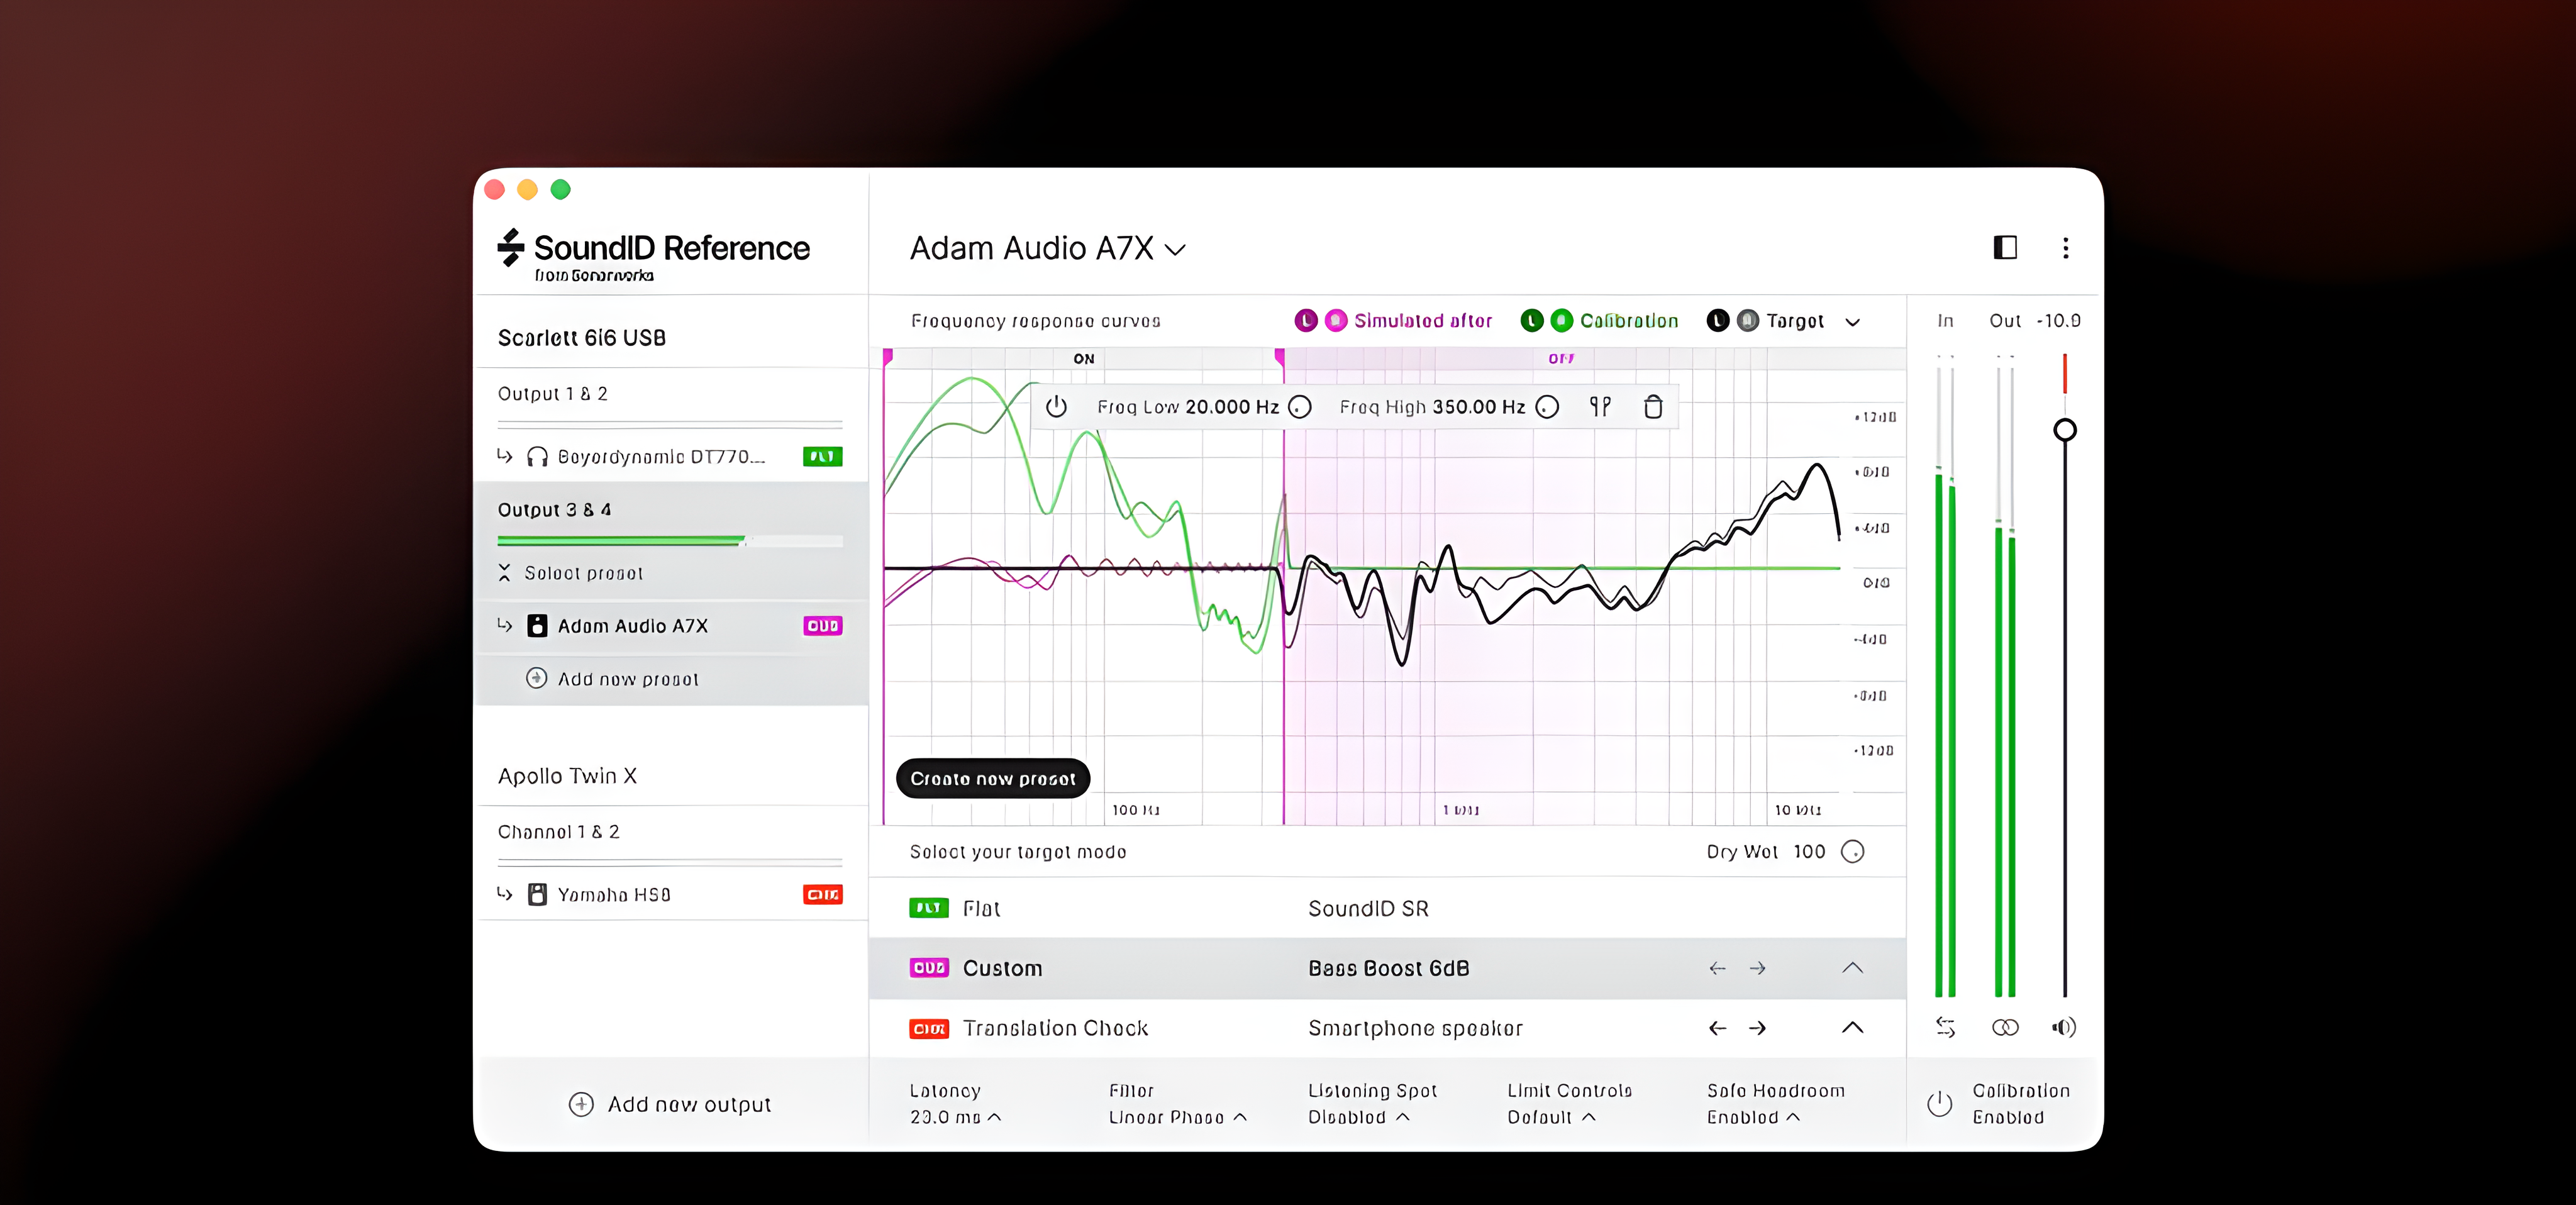Click the Freq High knob icon

coord(1547,407)
